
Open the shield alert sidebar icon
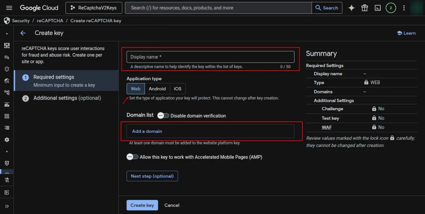pos(7,69)
